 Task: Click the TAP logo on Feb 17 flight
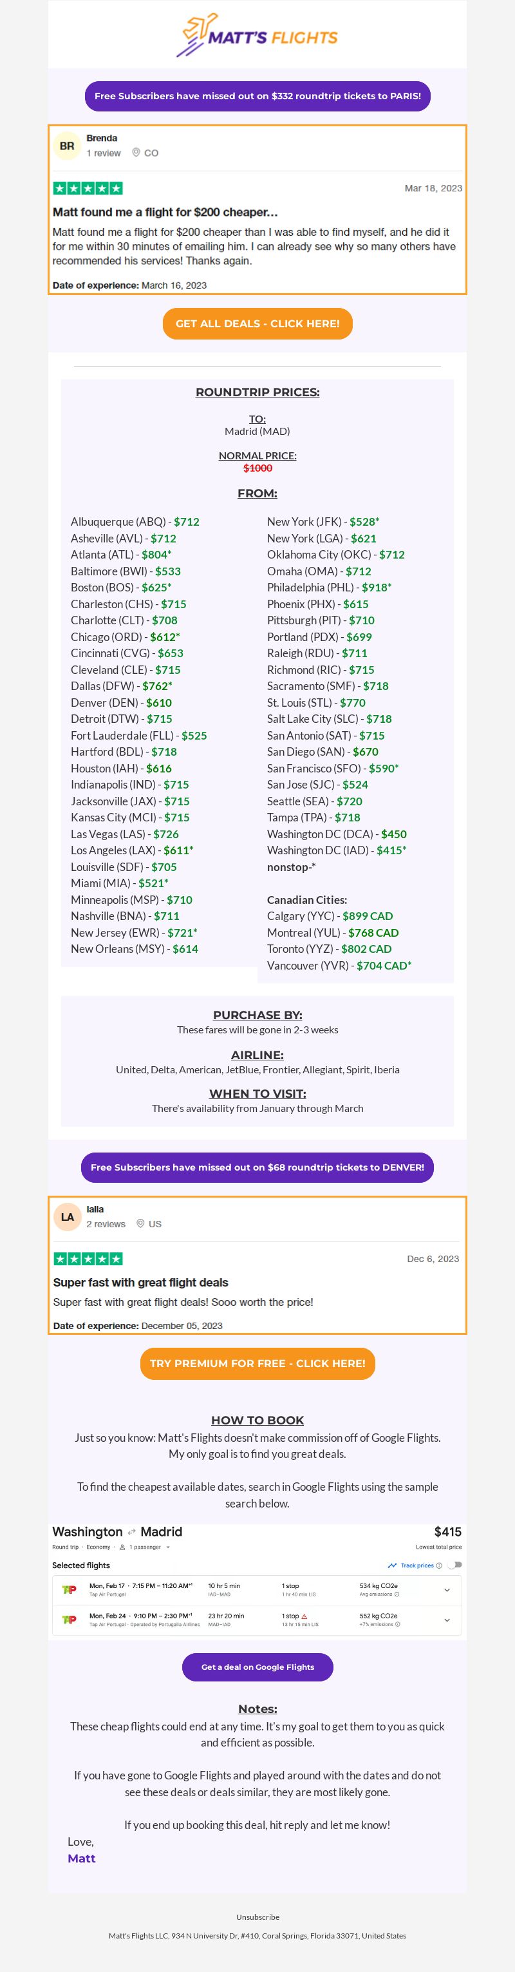point(69,1589)
